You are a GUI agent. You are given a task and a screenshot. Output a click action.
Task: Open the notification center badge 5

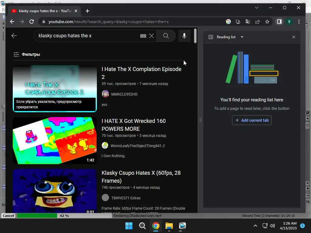302,225
